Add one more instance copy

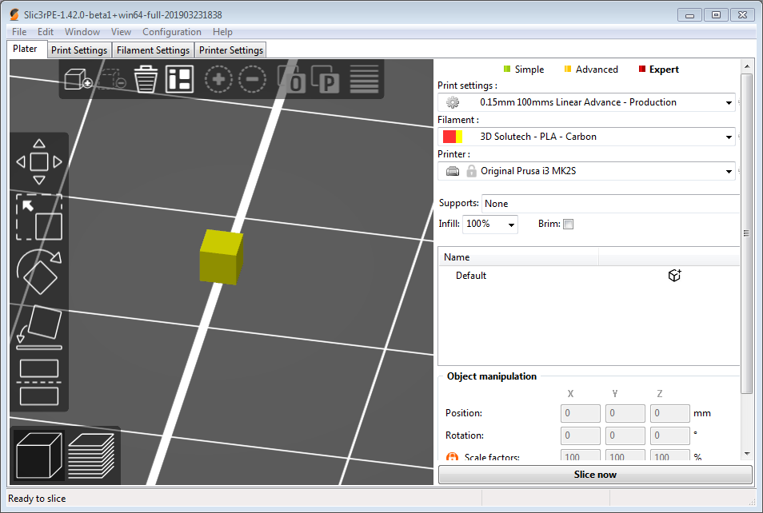pos(218,79)
